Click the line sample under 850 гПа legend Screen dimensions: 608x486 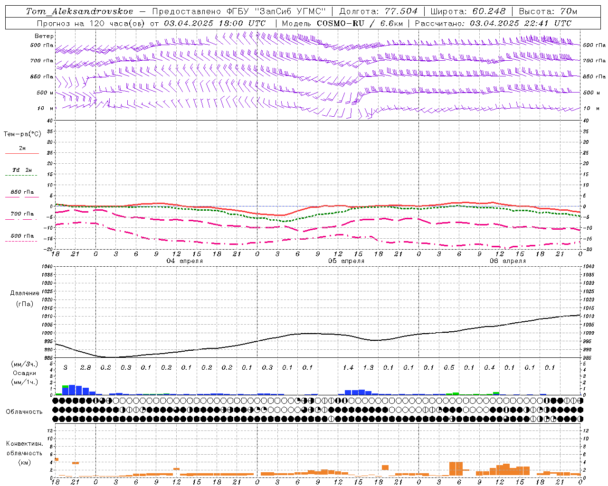(x=22, y=197)
